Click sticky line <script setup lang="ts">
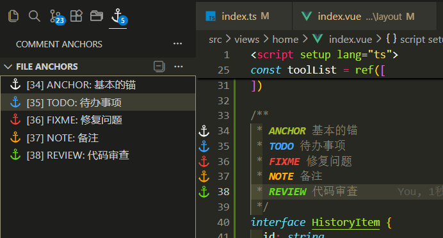443x238 pixels. (325, 54)
